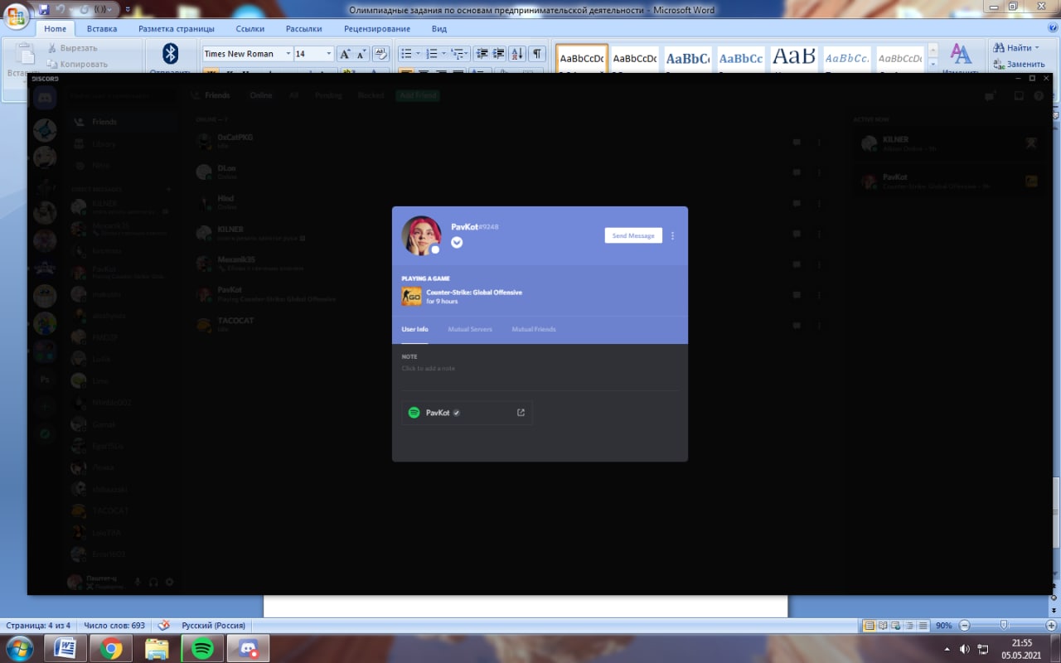Apply a numbered list

(432, 54)
